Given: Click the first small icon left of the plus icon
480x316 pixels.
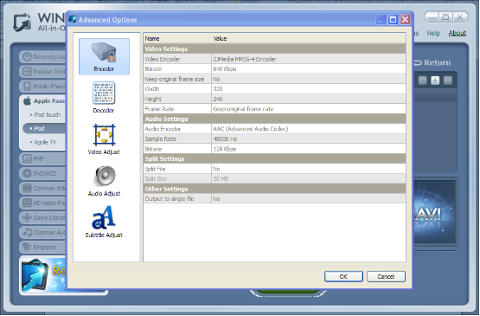Looking at the screenshot, I should [422, 81].
